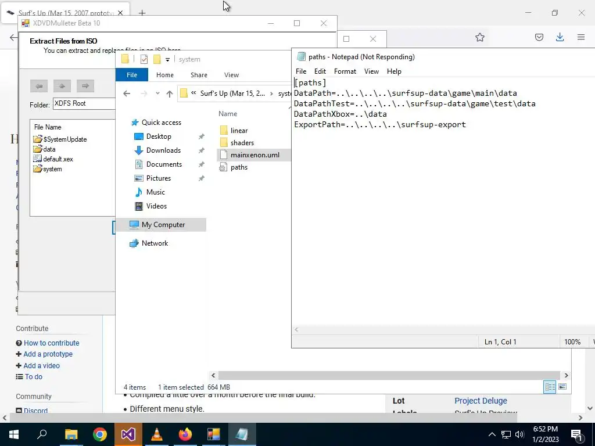The width and height of the screenshot is (595, 446).
Task: Select the data folder in XDVDMulleter list
Action: pyautogui.click(x=45, y=149)
